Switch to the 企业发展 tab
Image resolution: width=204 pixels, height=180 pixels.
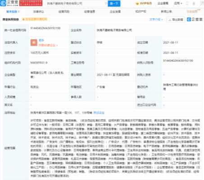115,12
